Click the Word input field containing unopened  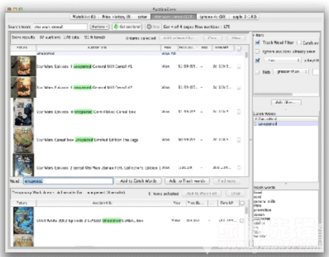(68, 181)
